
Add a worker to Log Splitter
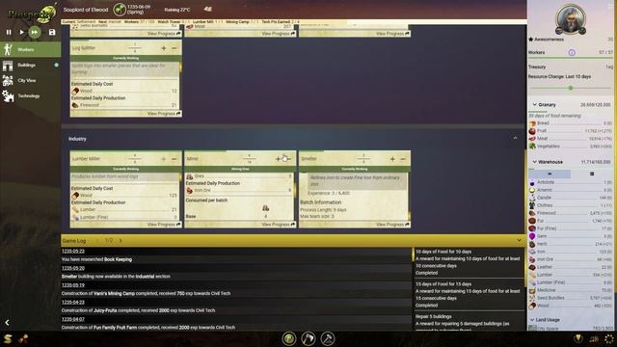point(164,48)
